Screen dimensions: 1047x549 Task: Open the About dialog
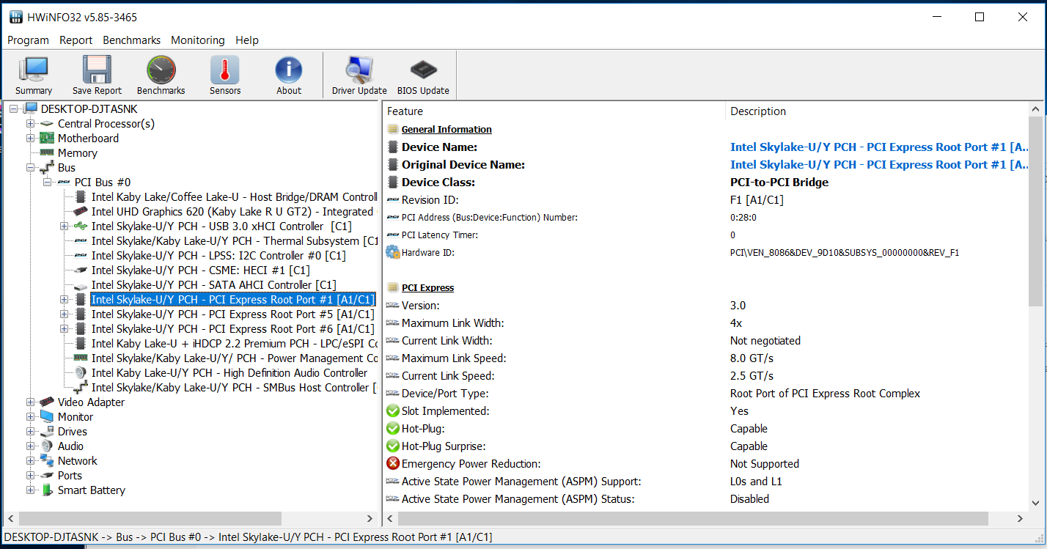[x=288, y=73]
